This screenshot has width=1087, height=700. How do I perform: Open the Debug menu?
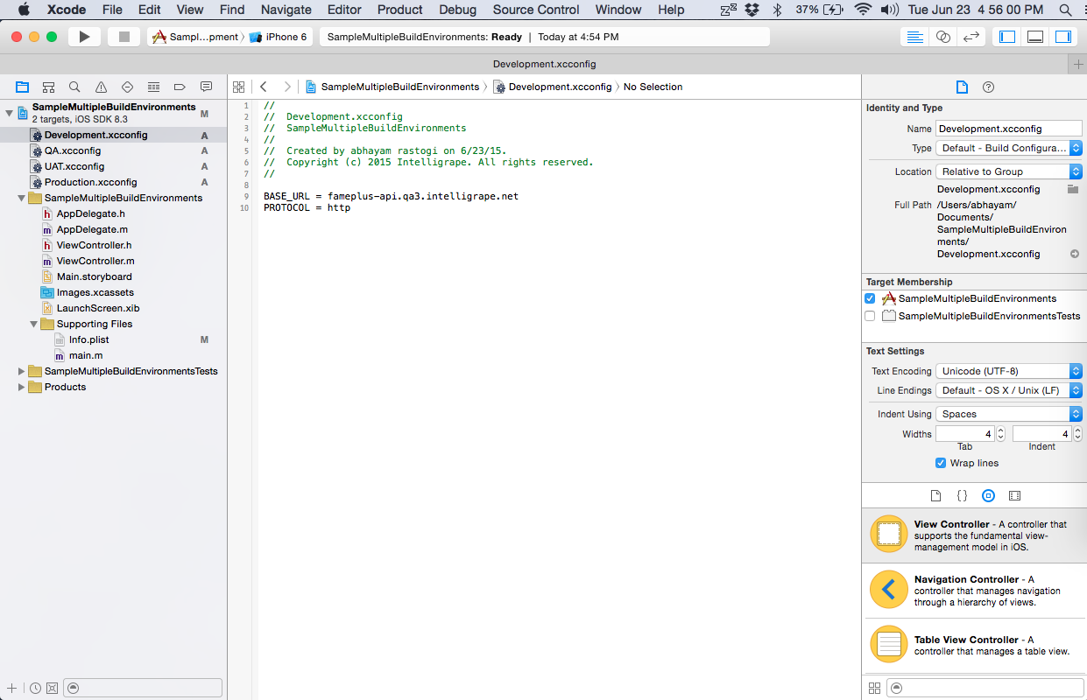coord(458,10)
